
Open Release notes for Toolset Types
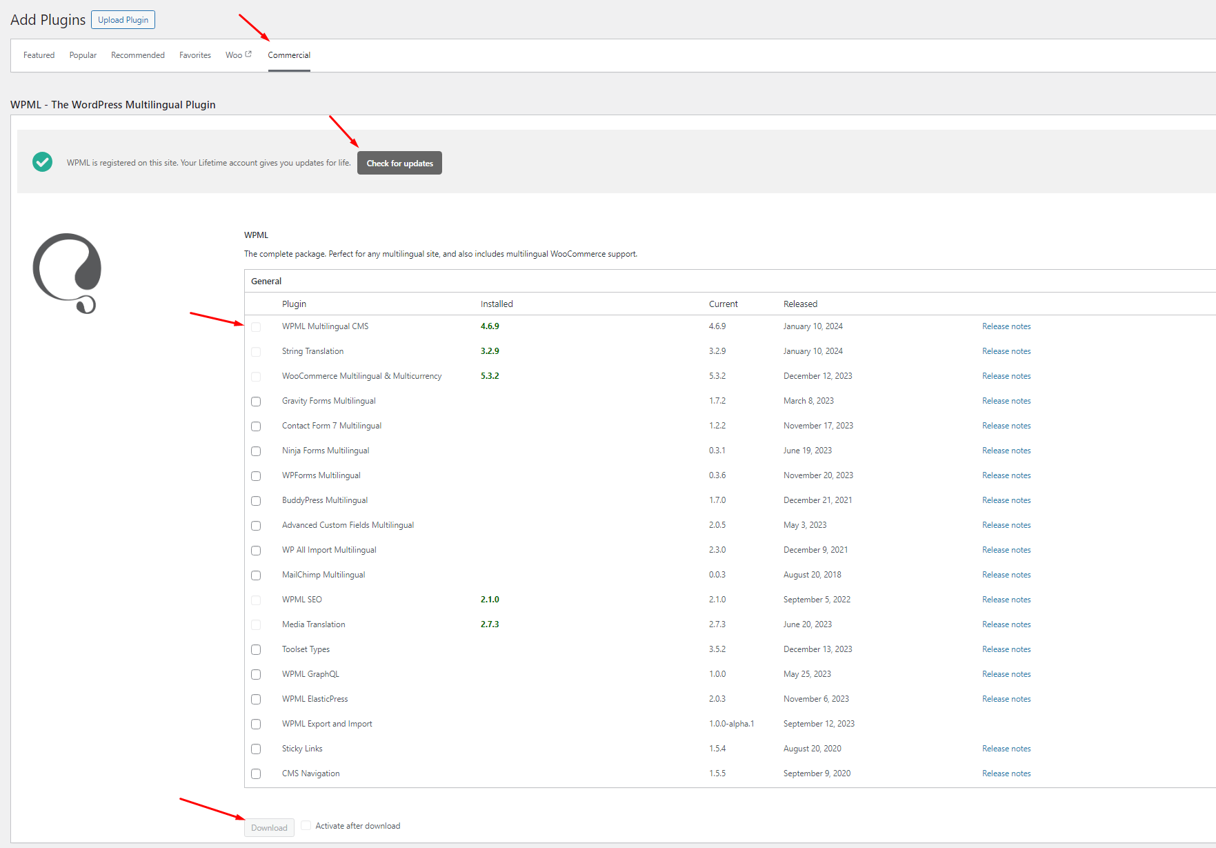(x=1006, y=649)
